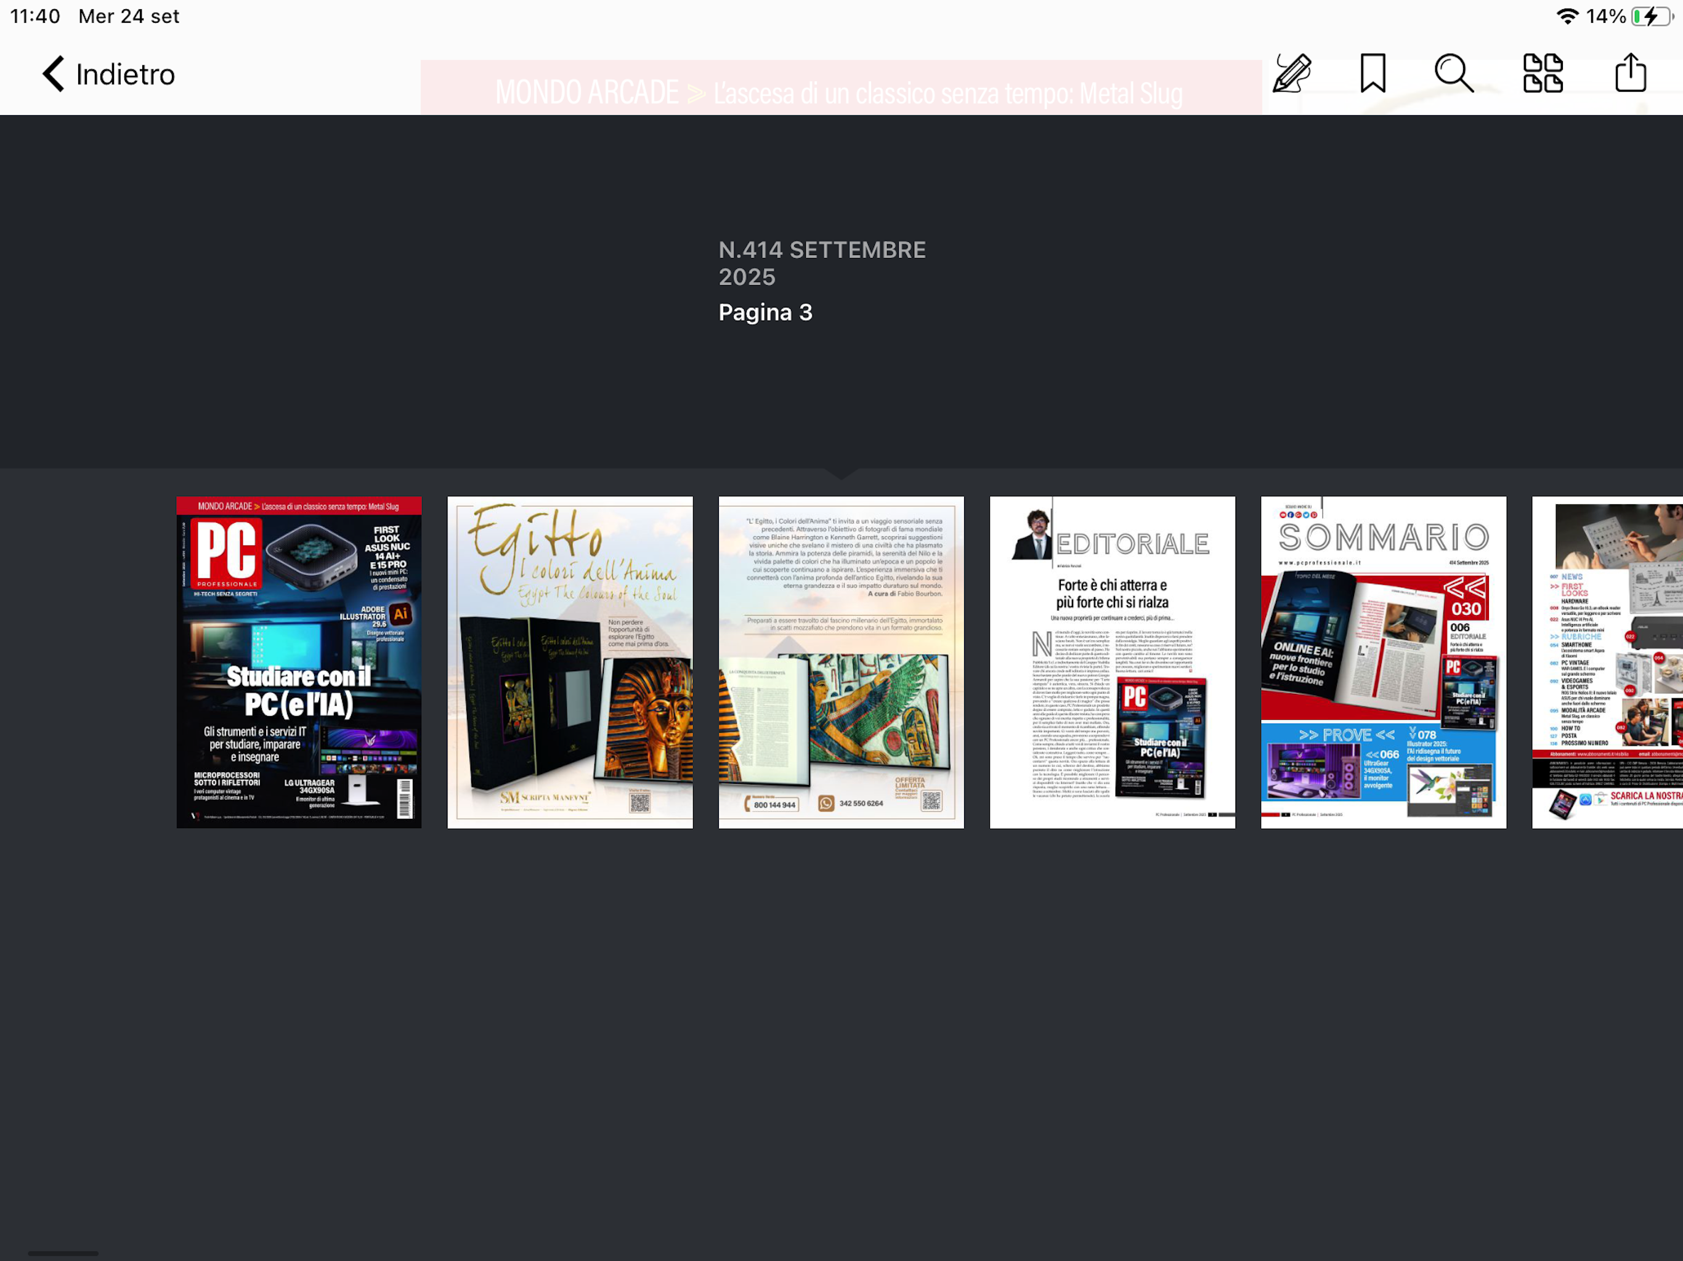Viewport: 1683px width, 1261px height.
Task: Open the partially visible index page thumbnail
Action: coord(1607,663)
